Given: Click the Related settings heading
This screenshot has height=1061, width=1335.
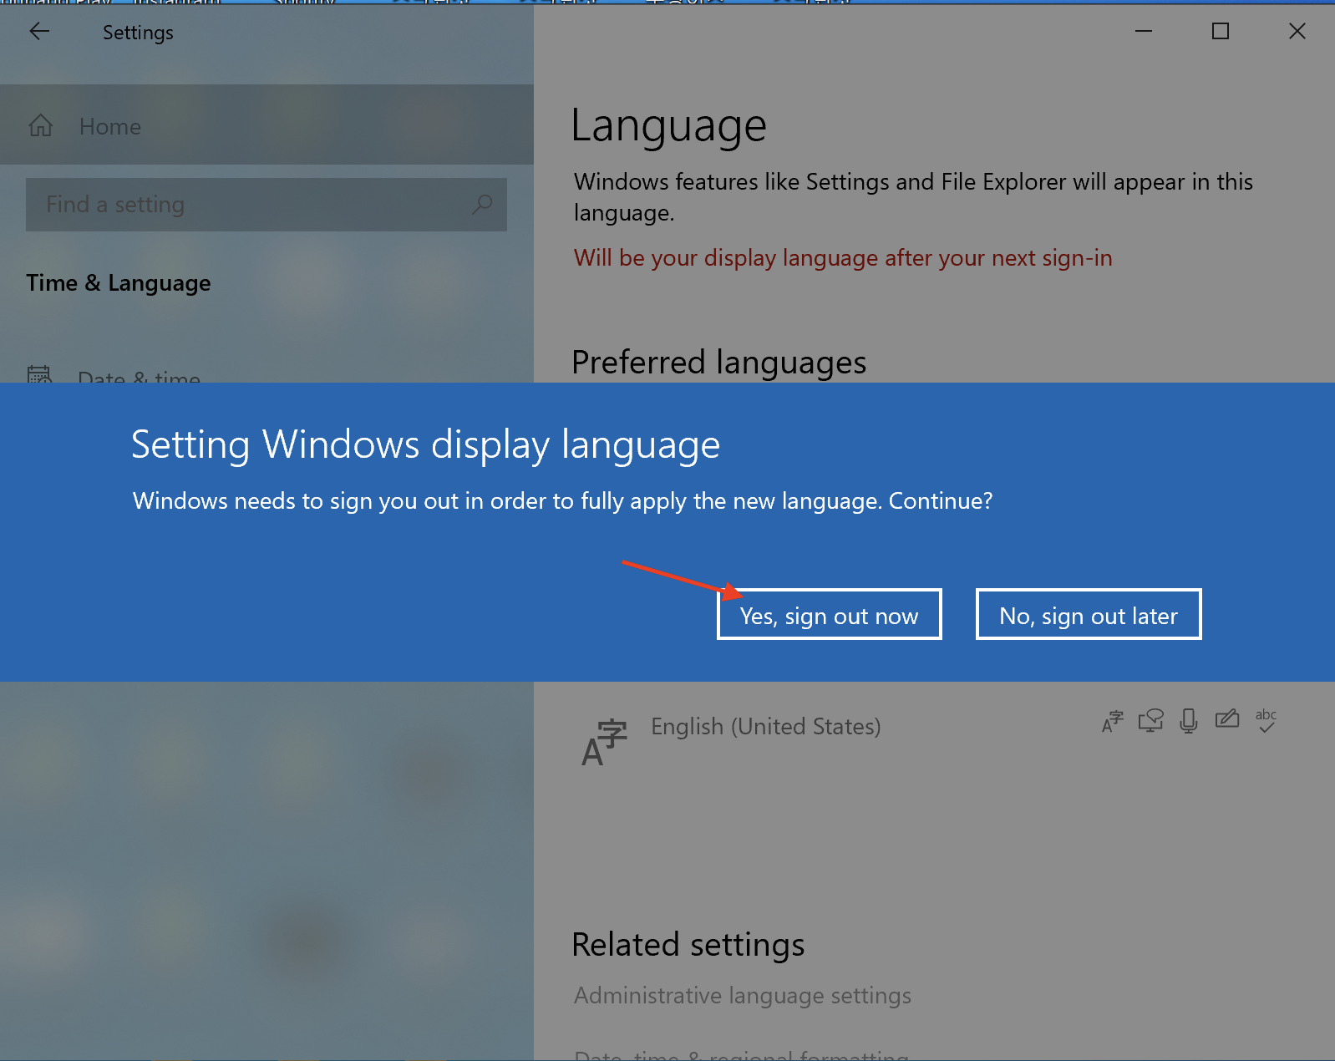Looking at the screenshot, I should pyautogui.click(x=688, y=945).
